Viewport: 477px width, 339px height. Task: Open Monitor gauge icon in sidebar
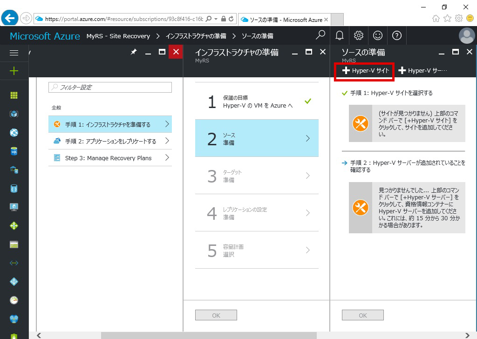coord(14,300)
